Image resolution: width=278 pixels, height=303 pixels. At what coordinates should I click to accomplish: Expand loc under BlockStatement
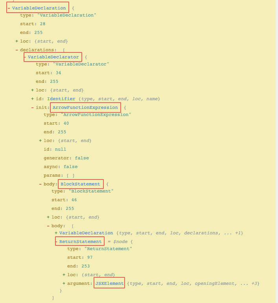[x=48, y=217]
